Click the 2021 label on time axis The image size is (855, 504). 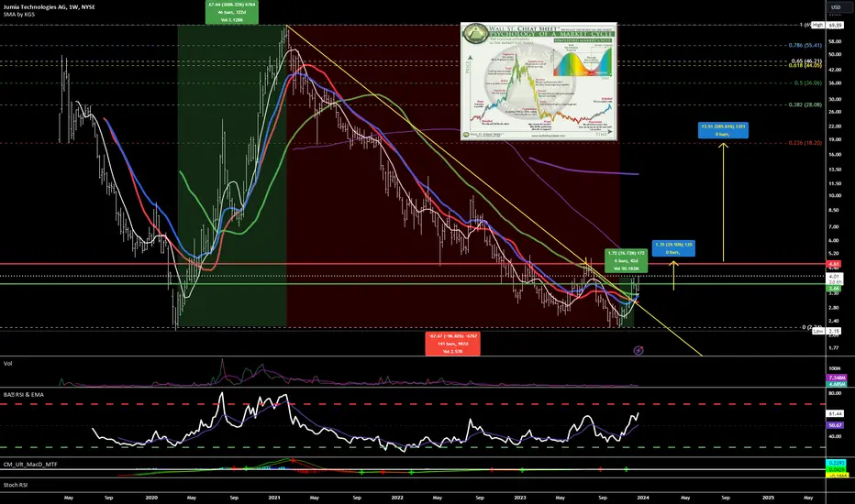[x=274, y=498]
